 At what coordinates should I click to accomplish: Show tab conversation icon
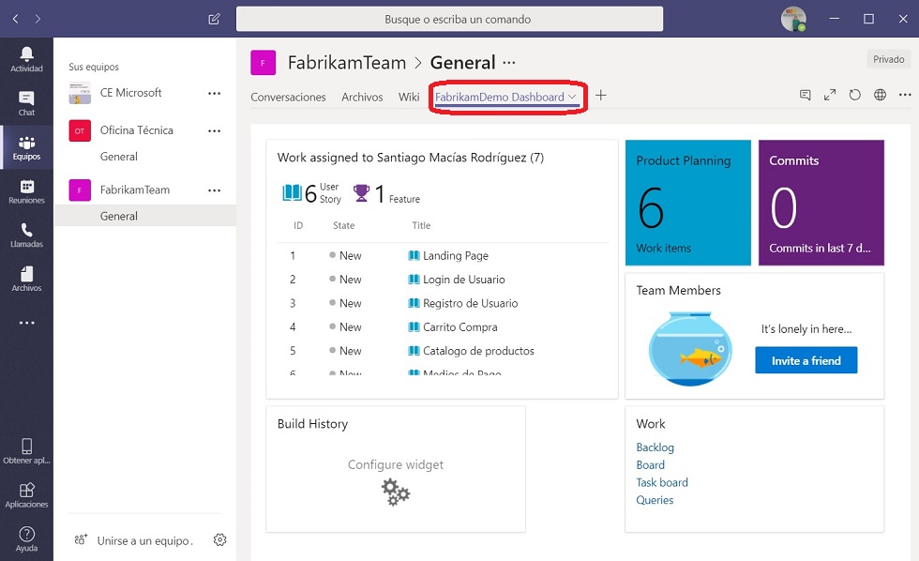pos(806,95)
